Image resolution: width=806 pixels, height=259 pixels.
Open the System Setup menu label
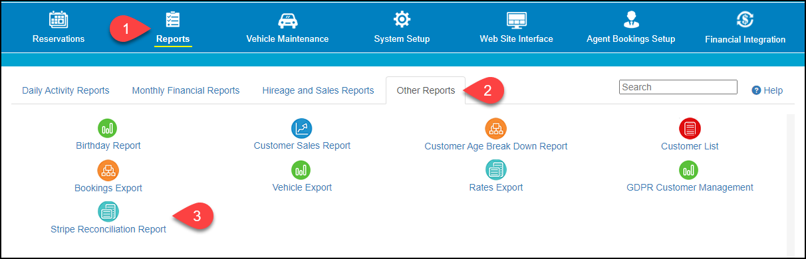coord(402,39)
